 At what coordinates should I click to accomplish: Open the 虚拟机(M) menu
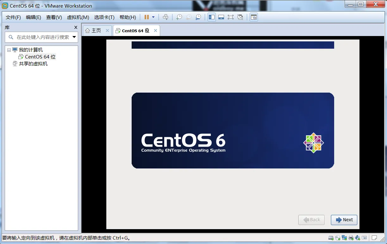coord(78,17)
